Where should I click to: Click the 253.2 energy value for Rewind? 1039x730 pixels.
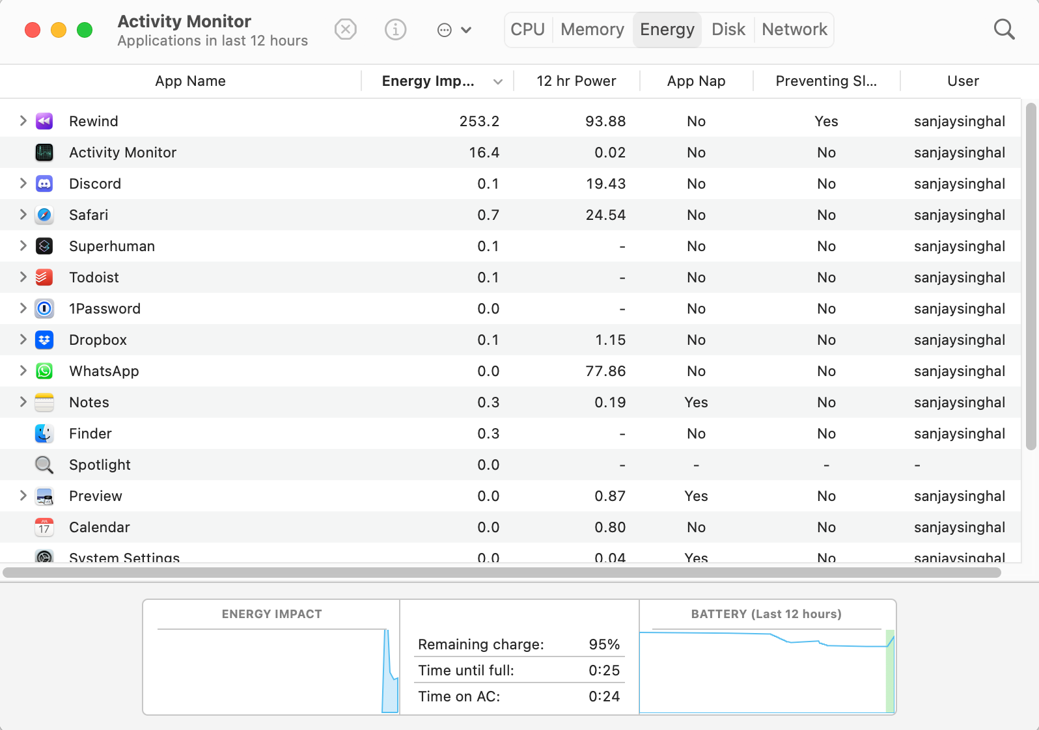[x=479, y=121]
